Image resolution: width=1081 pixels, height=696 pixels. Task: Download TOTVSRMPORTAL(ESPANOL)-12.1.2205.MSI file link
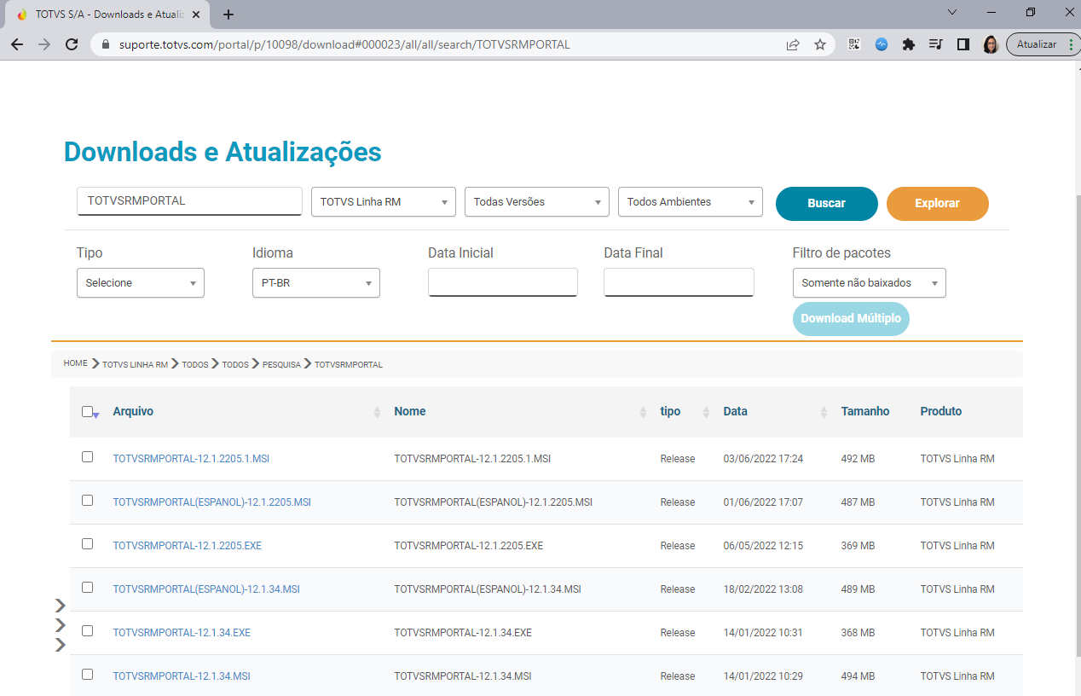(x=211, y=502)
